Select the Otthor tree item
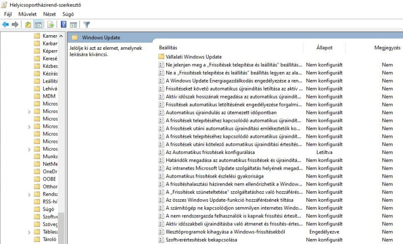Image resolution: width=403 pixels, height=244 pixels. pos(50,186)
